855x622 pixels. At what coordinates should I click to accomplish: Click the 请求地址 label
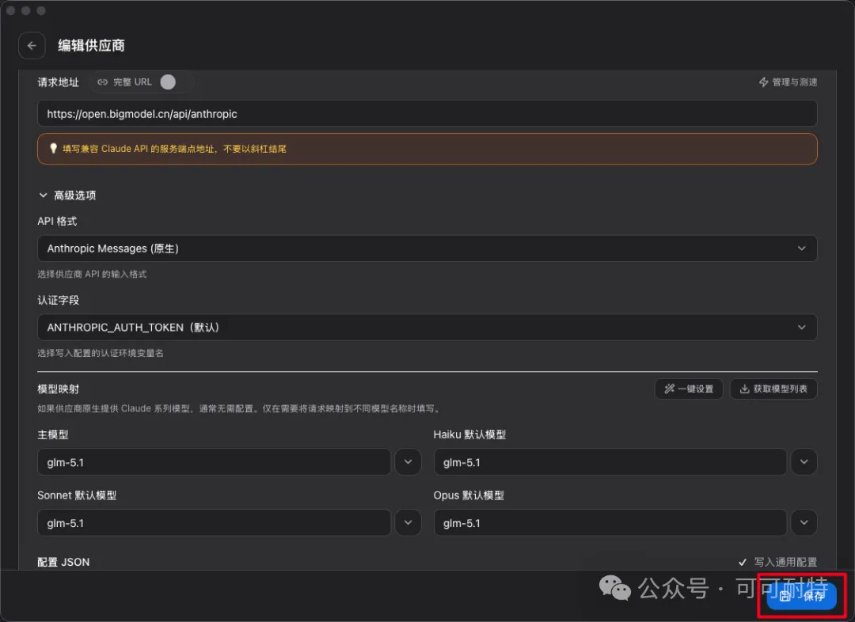point(59,82)
